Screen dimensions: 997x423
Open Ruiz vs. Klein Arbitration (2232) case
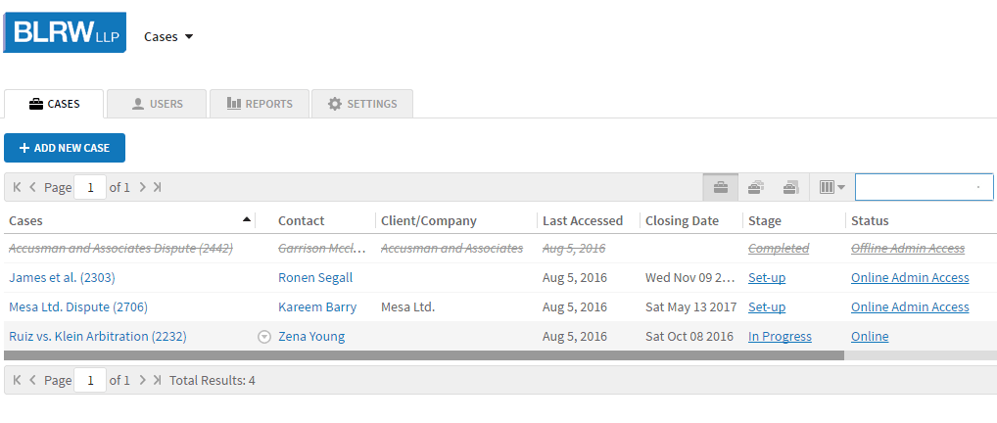pyautogui.click(x=98, y=336)
